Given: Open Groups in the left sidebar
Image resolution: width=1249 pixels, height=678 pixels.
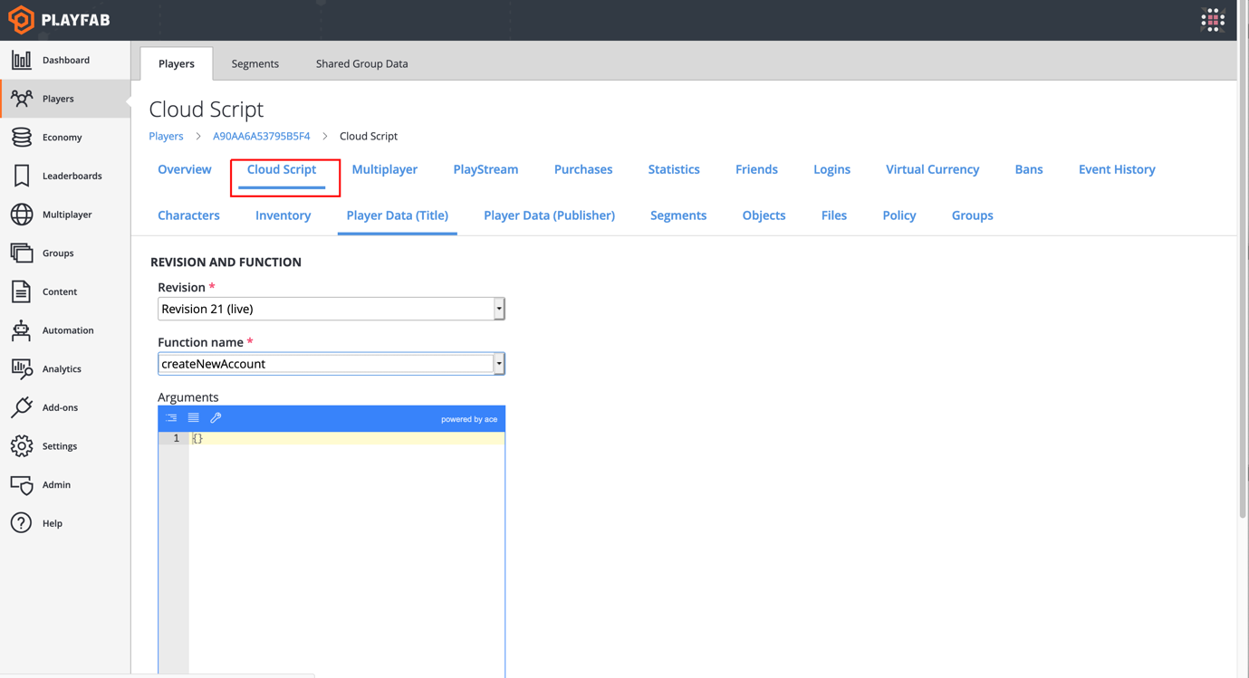Looking at the screenshot, I should pyautogui.click(x=65, y=253).
